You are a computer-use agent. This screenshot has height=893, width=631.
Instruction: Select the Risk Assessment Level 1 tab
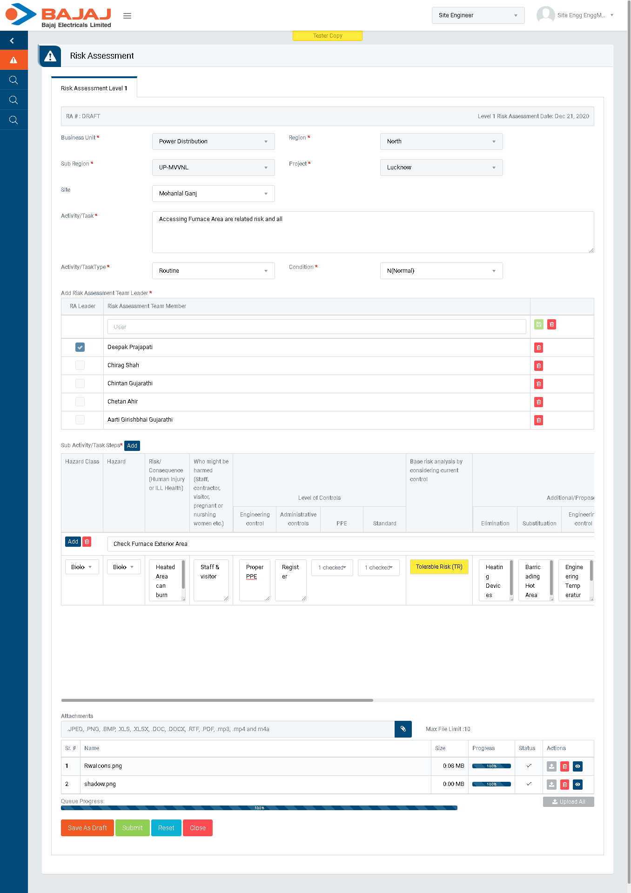pyautogui.click(x=94, y=88)
